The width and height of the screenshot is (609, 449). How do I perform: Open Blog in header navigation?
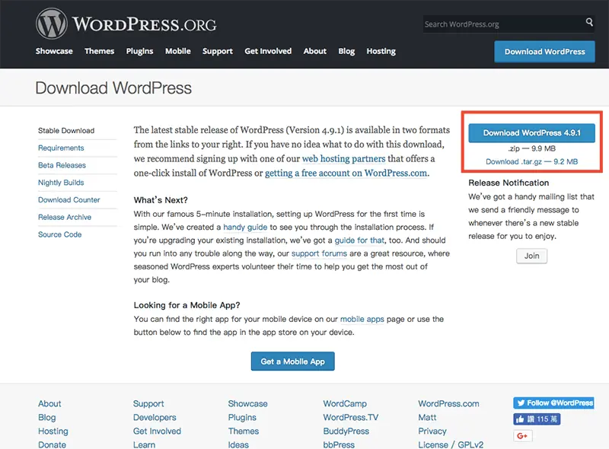(x=346, y=51)
